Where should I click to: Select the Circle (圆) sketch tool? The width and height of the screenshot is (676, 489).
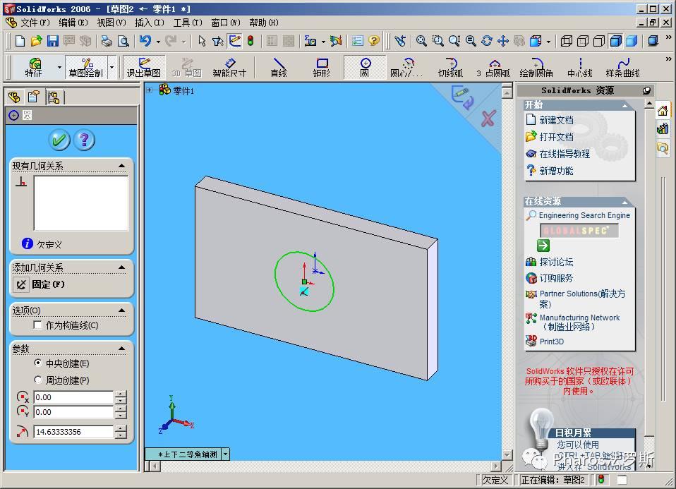pyautogui.click(x=365, y=68)
